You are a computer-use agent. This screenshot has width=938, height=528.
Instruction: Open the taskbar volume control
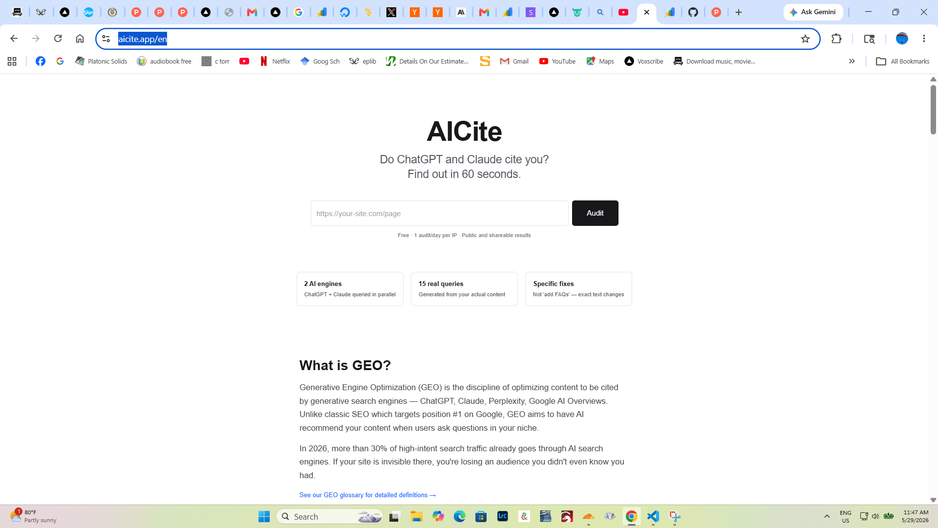coord(875,516)
